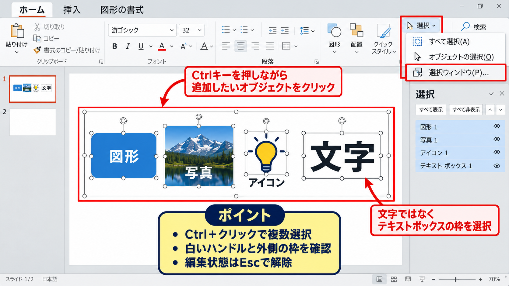The height and width of the screenshot is (286, 509).
Task: Hide the テキスト ボックス 1 object
Action: click(x=497, y=166)
